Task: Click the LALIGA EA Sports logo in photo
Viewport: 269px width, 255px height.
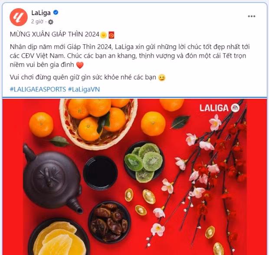Action: click(x=220, y=108)
